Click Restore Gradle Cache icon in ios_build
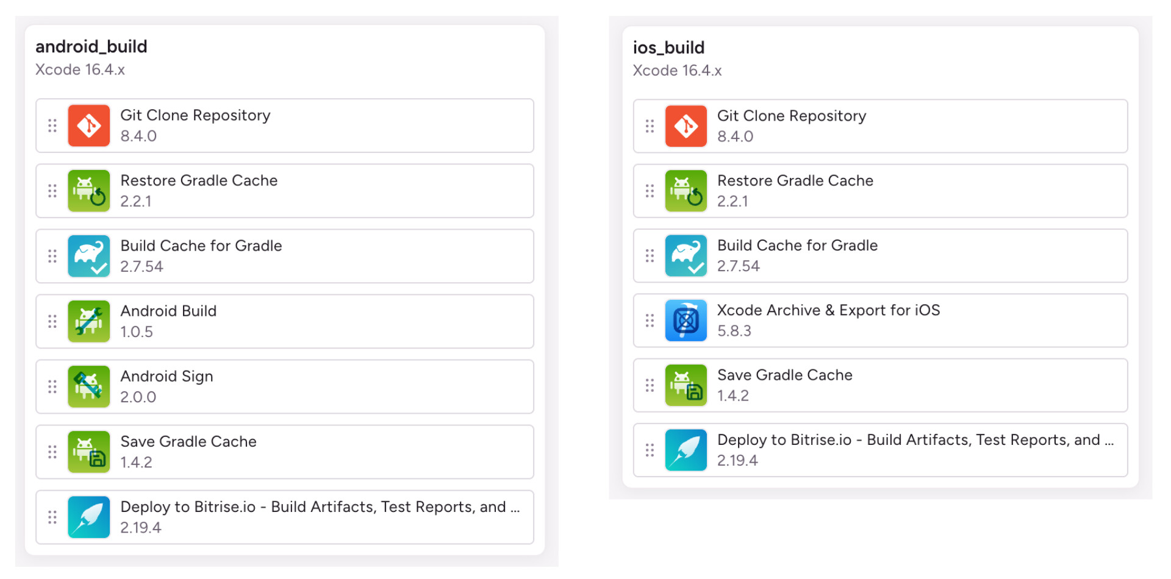 686,191
